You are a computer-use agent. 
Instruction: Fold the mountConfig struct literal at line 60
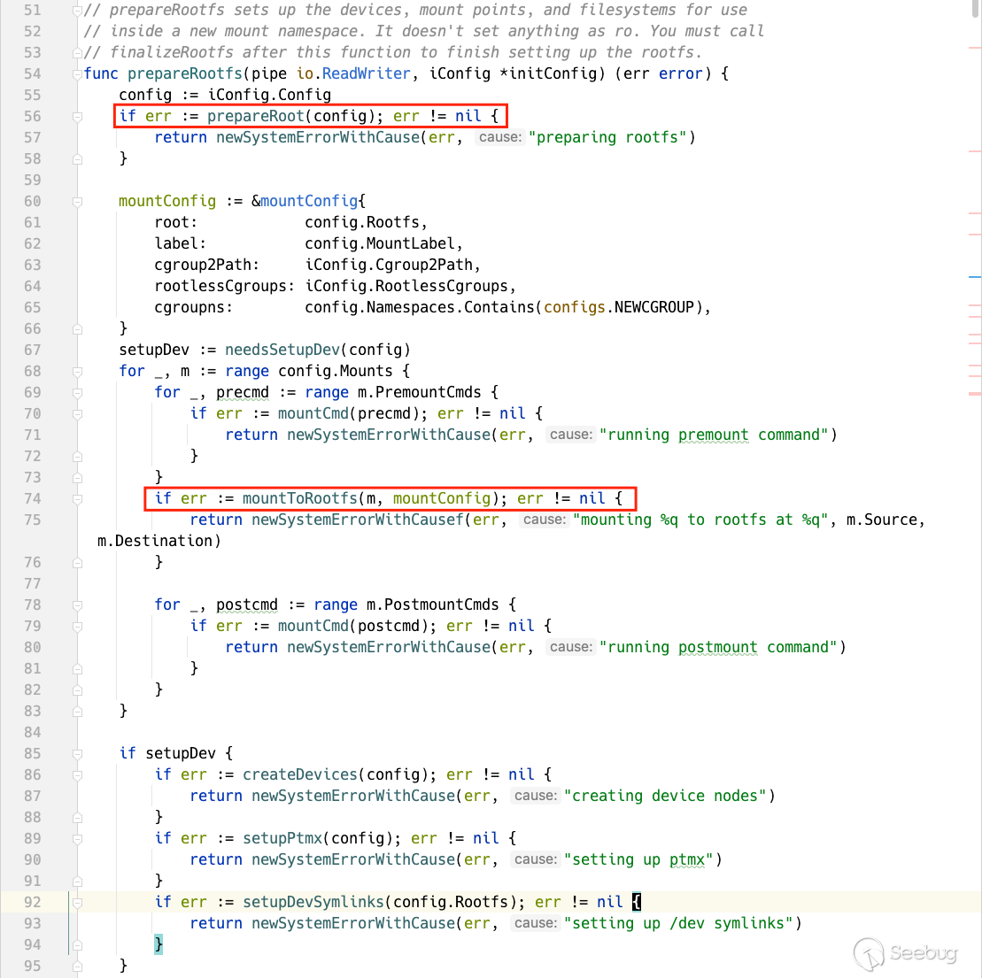click(77, 202)
